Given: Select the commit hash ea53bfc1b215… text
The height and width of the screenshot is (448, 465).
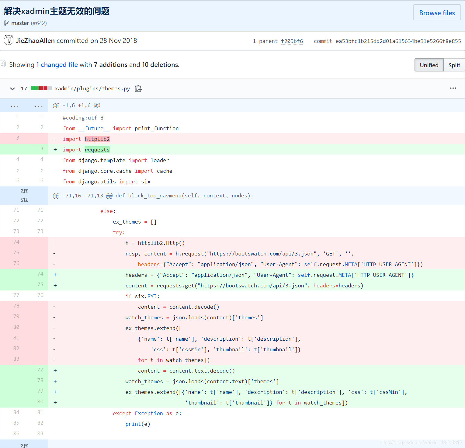Looking at the screenshot, I should click(398, 41).
